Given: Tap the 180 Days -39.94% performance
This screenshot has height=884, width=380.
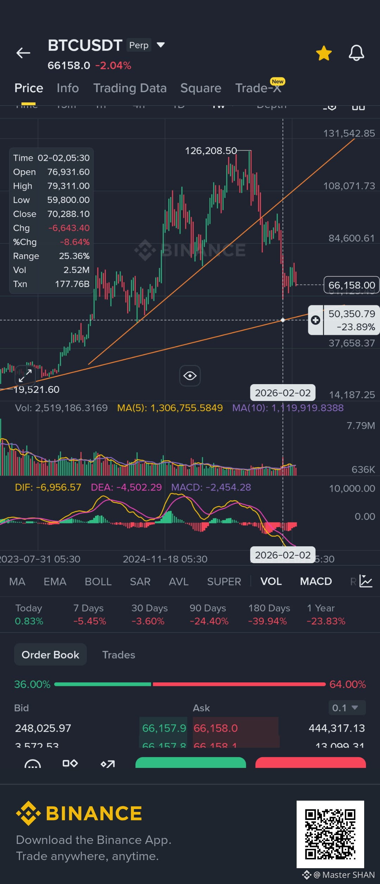Looking at the screenshot, I should (269, 615).
